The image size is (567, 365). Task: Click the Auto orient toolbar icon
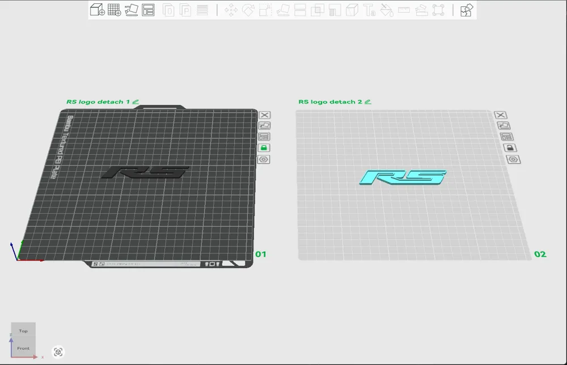[x=132, y=10]
